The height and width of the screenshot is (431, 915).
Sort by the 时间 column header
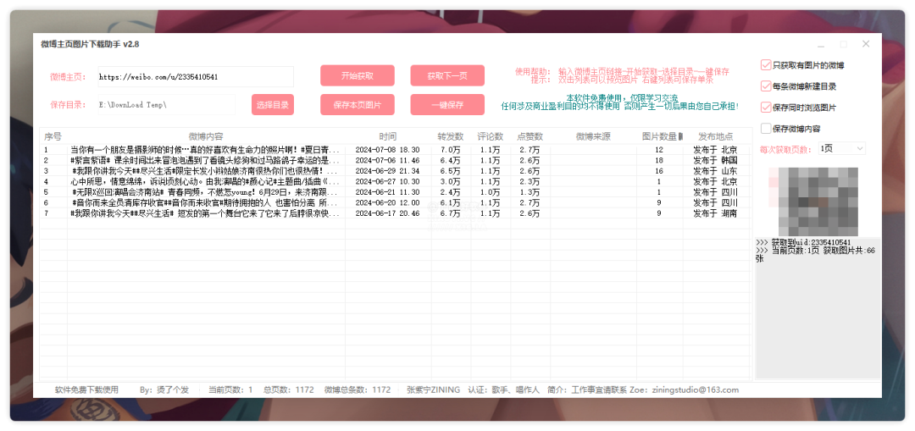coord(387,136)
